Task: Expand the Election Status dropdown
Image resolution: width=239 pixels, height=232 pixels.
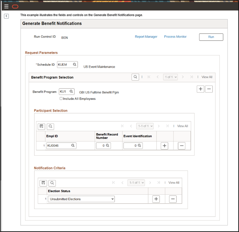Action: [81, 199]
